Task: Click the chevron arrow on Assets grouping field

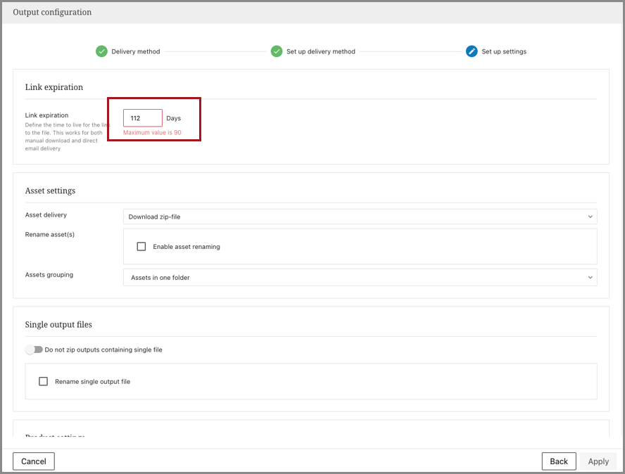Action: [x=590, y=278]
